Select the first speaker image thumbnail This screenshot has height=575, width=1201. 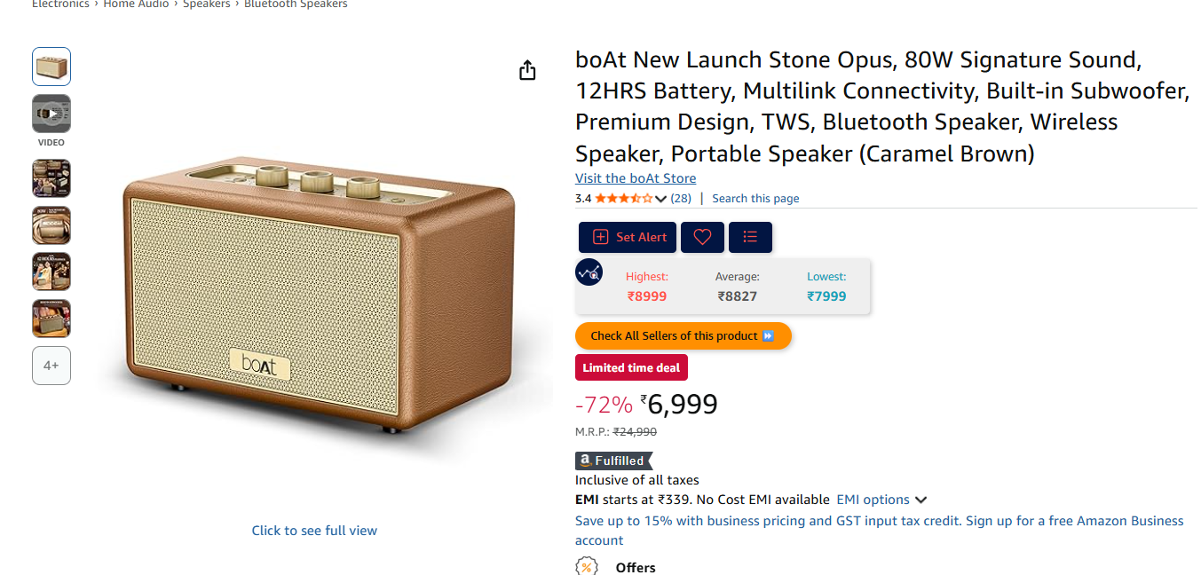point(51,67)
